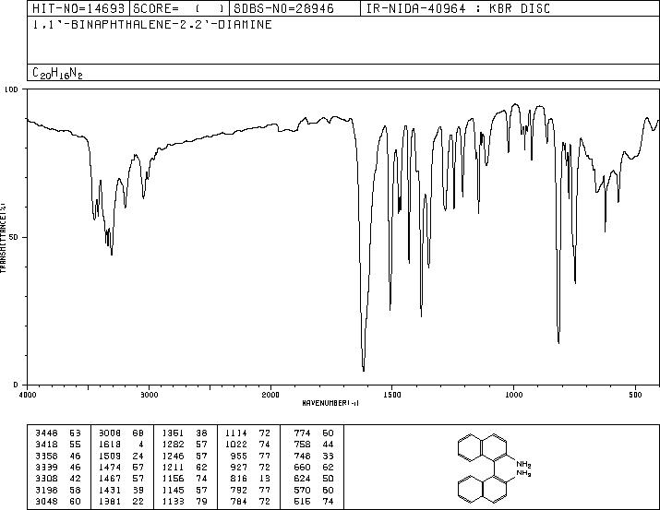This screenshot has height=510, width=660.
Task: Click the 1500 wavenumber axis label
Action: tap(392, 395)
